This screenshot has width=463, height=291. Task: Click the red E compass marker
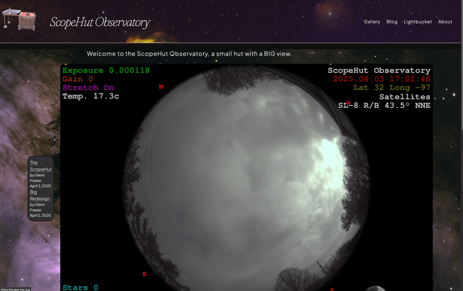[x=144, y=274]
